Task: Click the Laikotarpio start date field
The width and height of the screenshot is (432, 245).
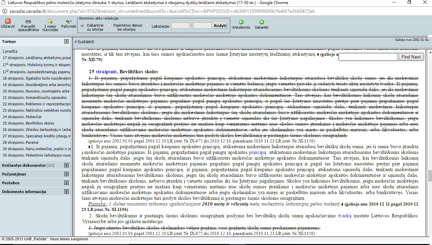Action: [180, 26]
